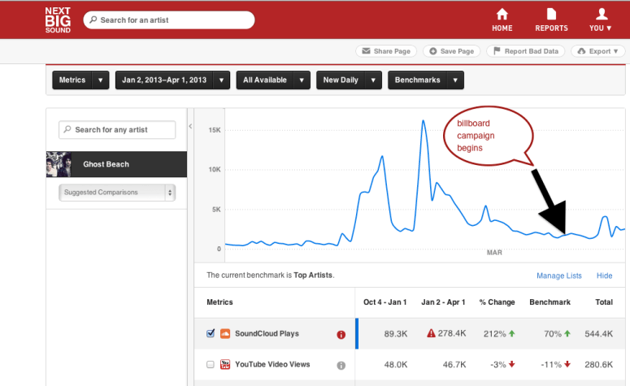Open the Reports document icon

point(551,15)
